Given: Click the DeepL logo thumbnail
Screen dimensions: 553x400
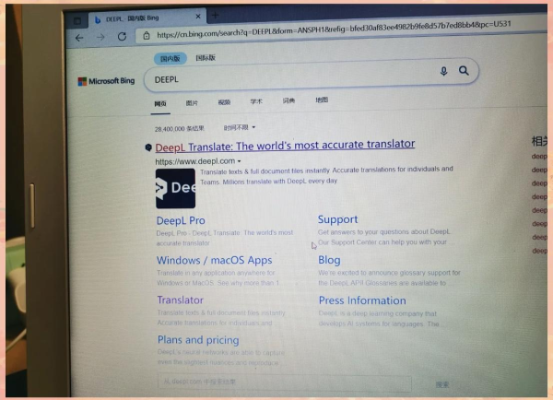Looking at the screenshot, I should 175,188.
